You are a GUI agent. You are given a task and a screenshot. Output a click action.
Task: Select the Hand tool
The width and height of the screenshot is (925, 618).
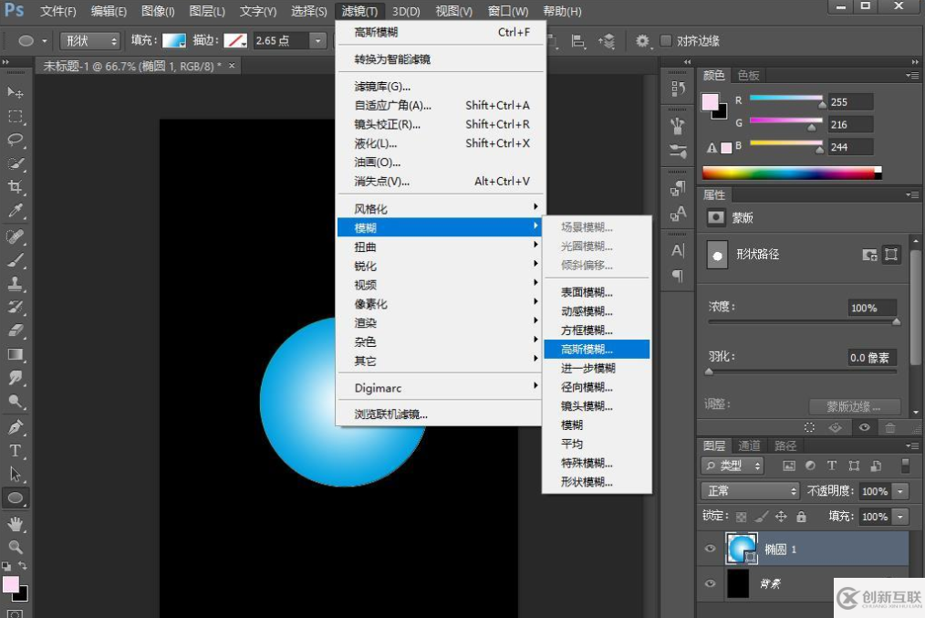(x=16, y=523)
